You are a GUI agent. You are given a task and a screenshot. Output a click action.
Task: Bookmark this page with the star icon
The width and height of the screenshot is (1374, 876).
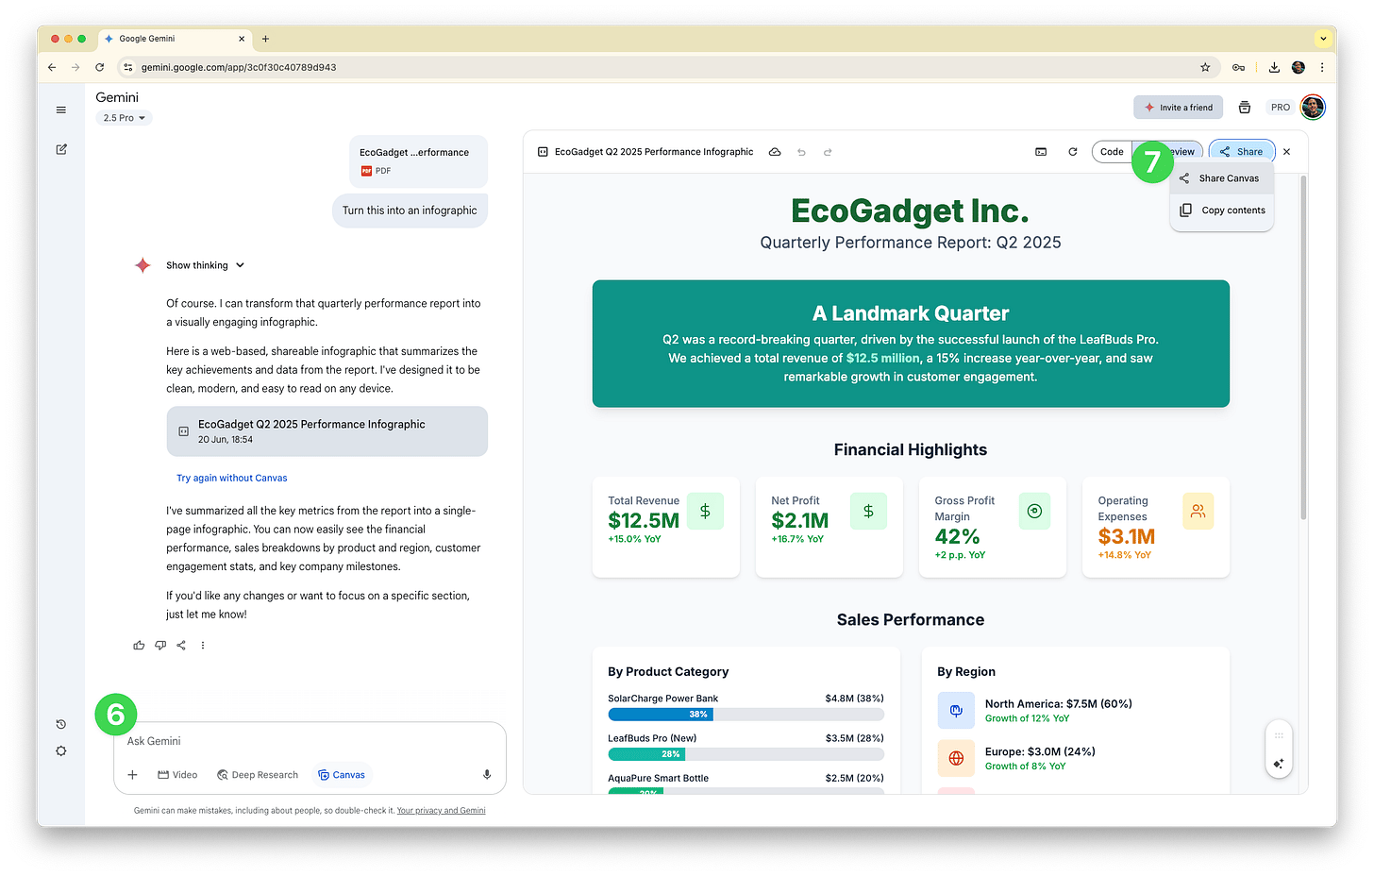1205,67
